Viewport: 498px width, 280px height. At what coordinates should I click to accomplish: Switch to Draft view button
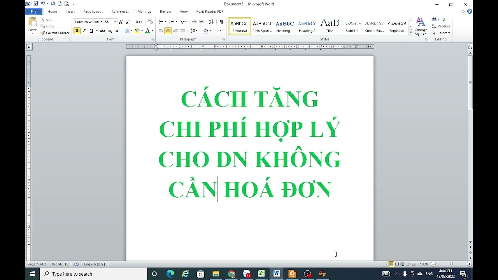414,264
